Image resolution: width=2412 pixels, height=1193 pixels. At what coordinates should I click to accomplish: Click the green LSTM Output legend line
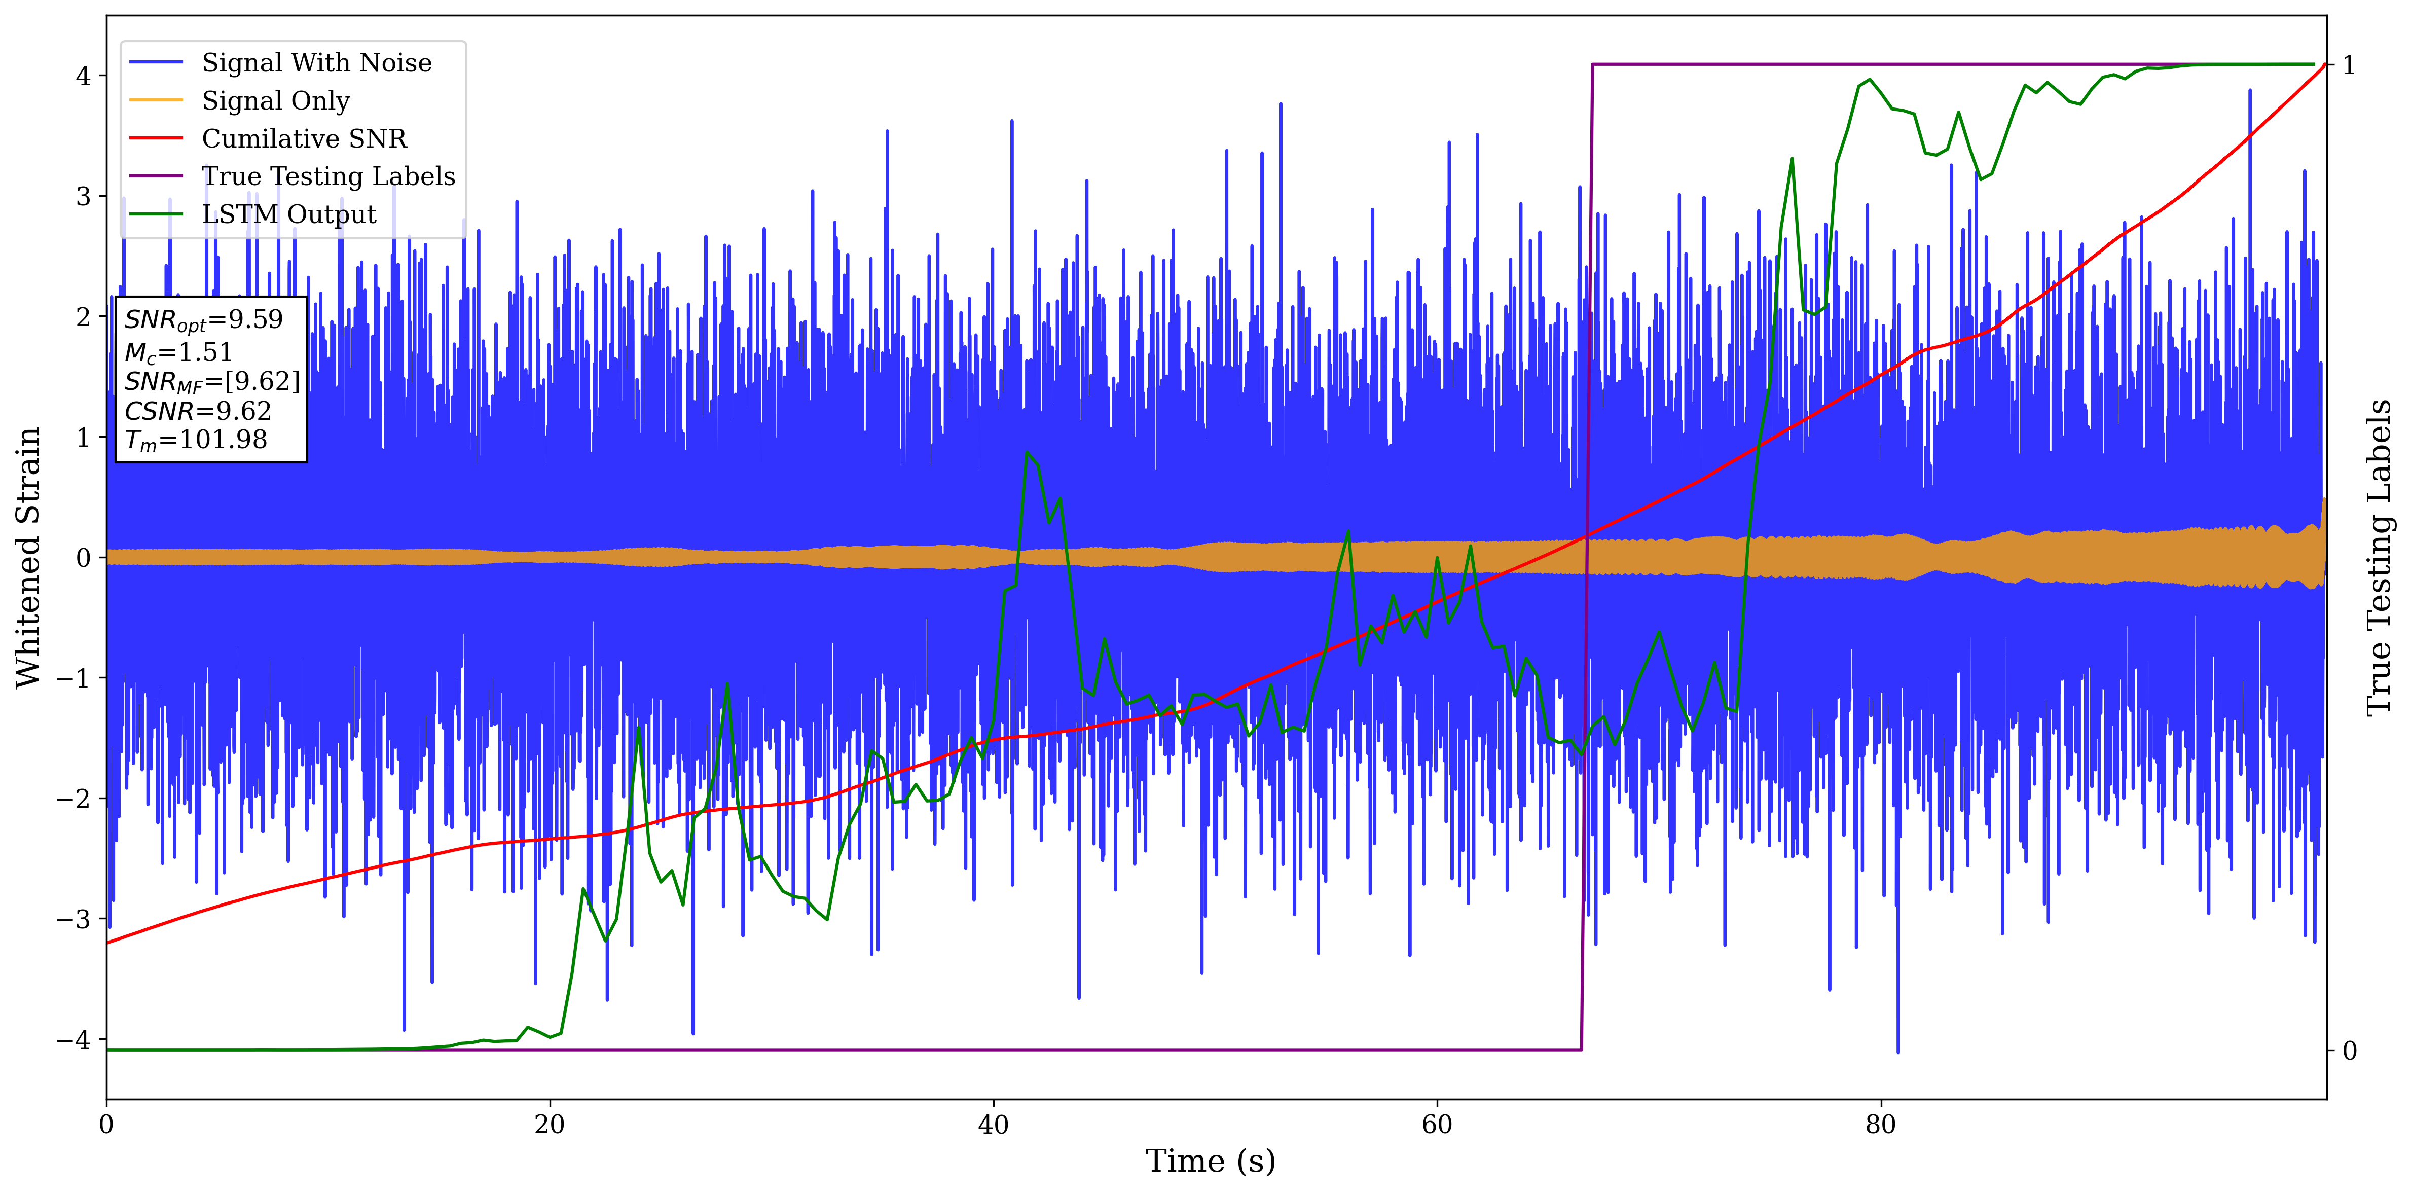pos(156,214)
